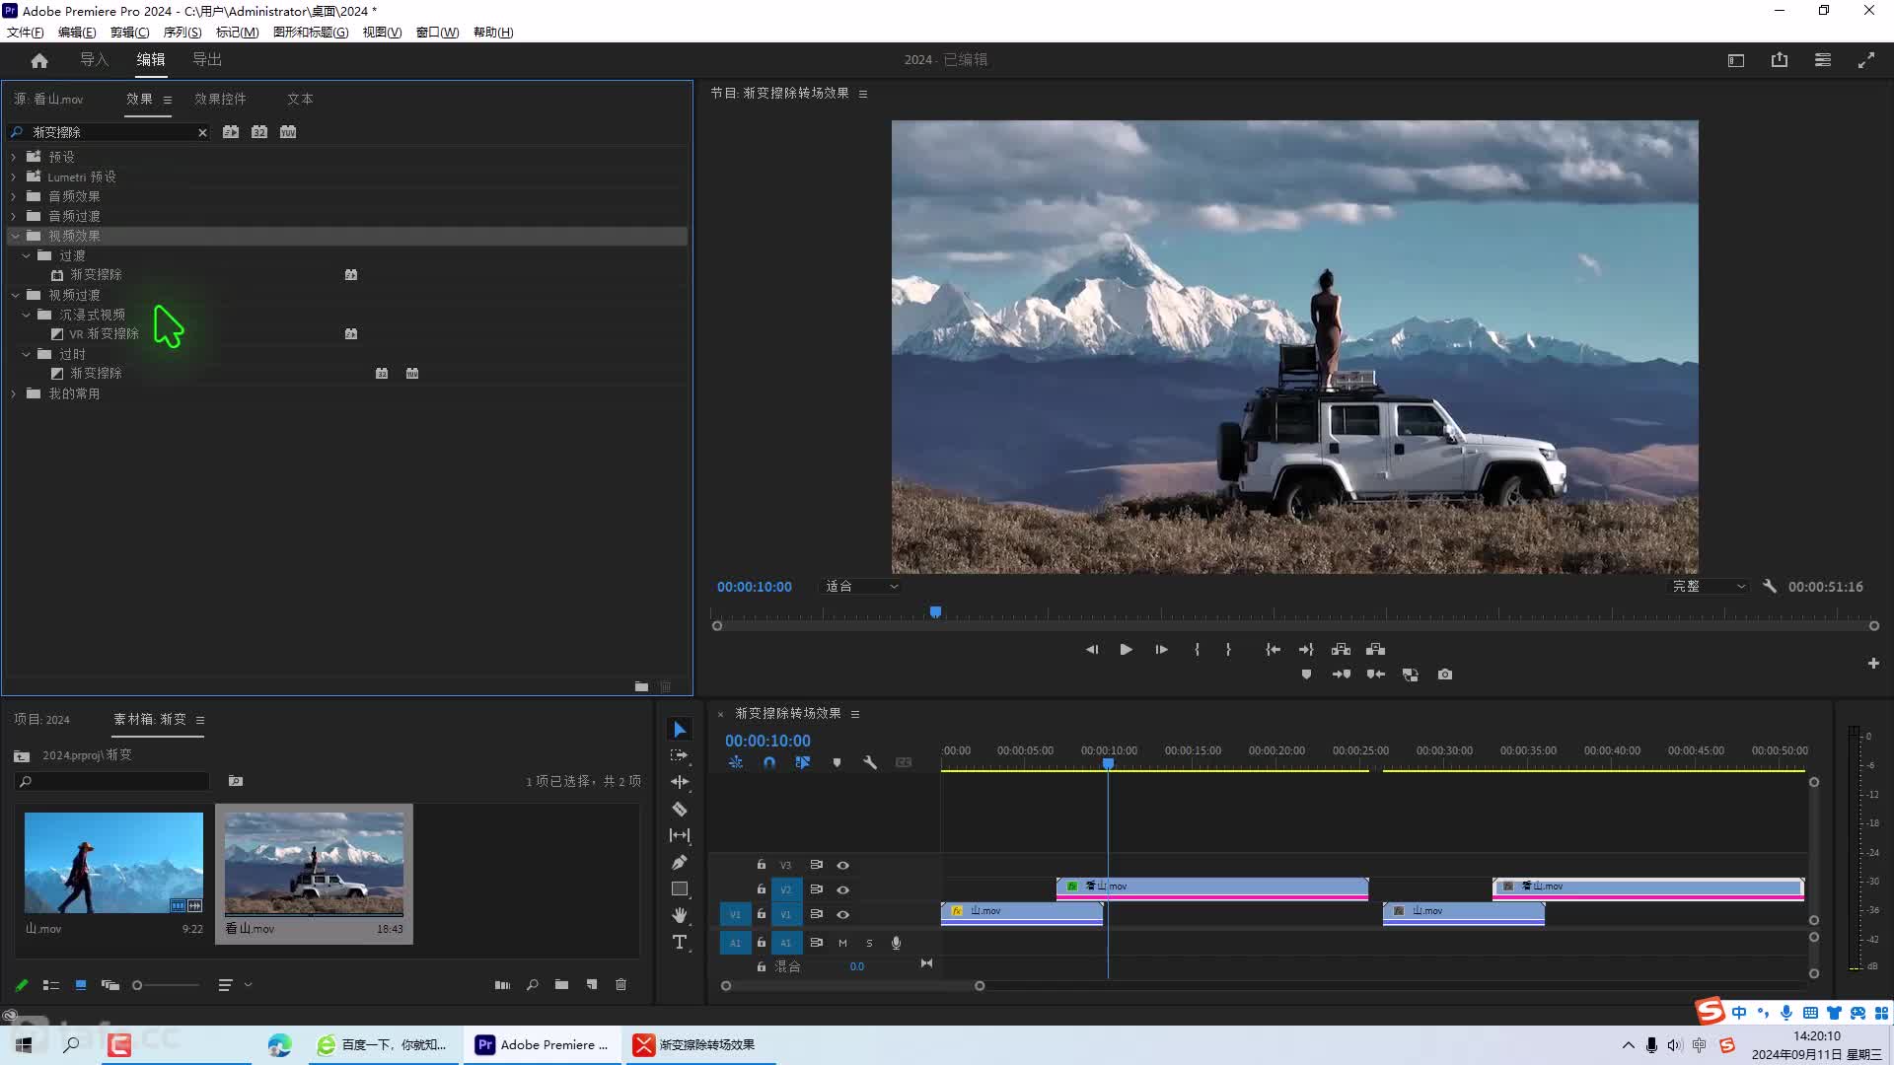The width and height of the screenshot is (1894, 1065).
Task: Enter full screen video output
Action: pyautogui.click(x=1866, y=60)
